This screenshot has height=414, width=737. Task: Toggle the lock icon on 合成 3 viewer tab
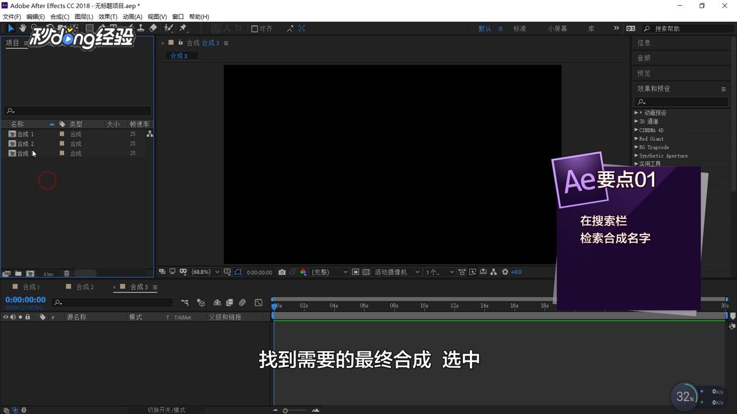(x=181, y=43)
